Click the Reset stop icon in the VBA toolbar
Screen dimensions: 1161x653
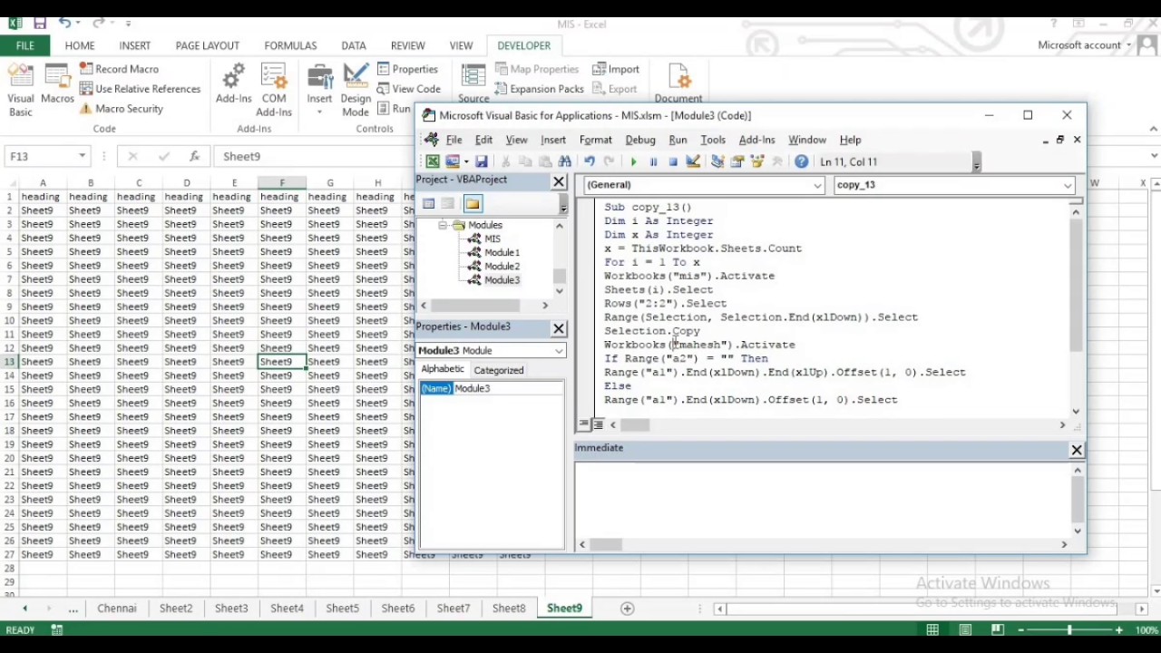click(673, 161)
